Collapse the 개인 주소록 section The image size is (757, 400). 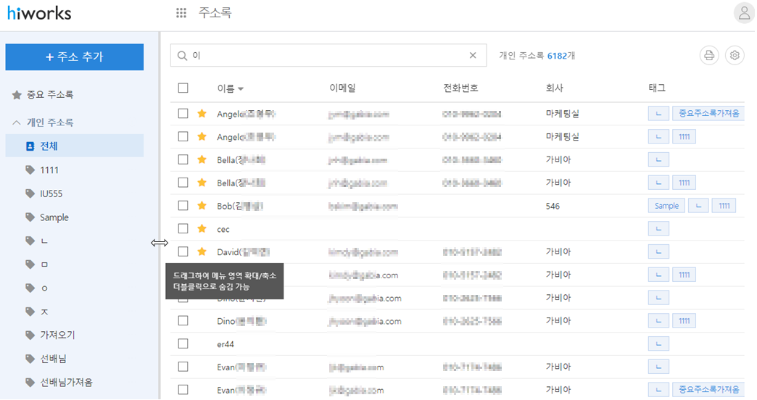[x=16, y=122]
